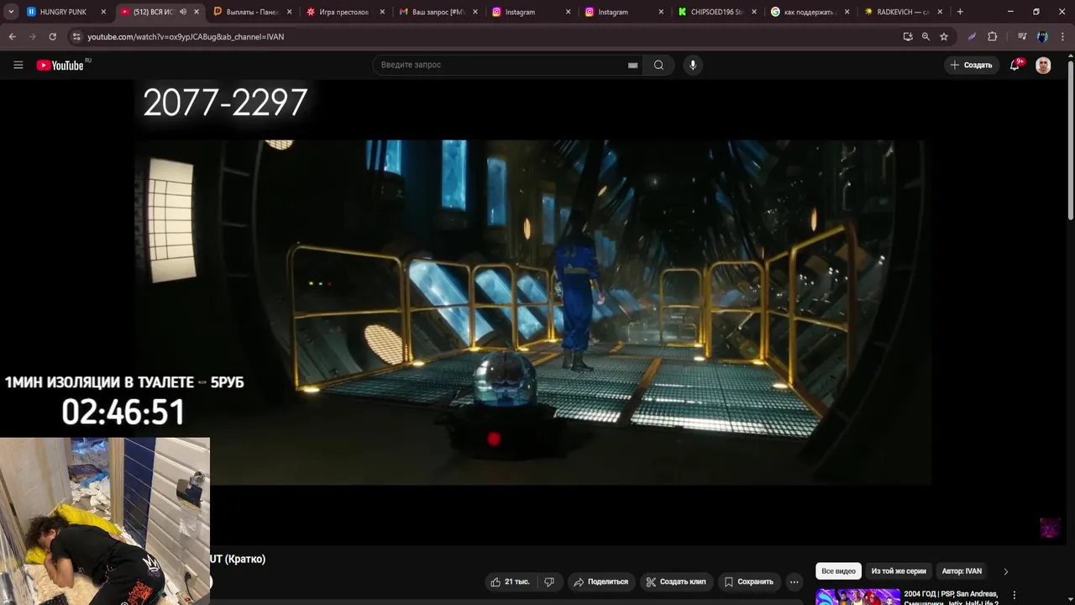1075x605 pixels.
Task: Select the 'Все видео' filter chip
Action: click(838, 571)
